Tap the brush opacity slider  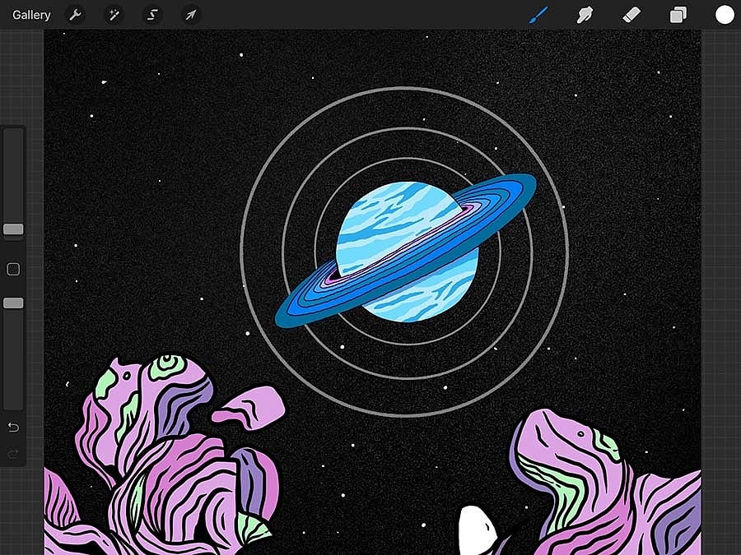[12, 303]
